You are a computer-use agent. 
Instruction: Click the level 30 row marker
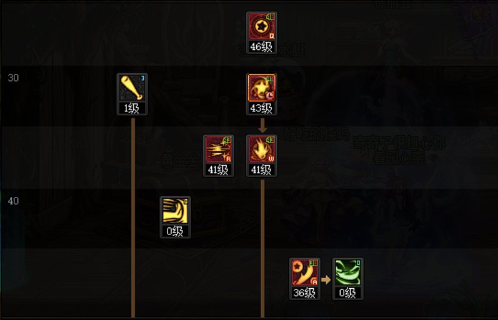(x=13, y=78)
